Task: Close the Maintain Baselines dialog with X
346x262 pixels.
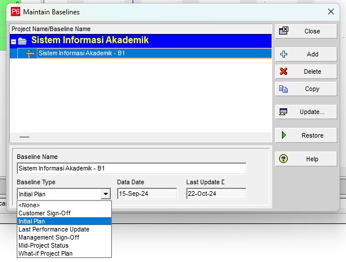Action: point(331,12)
